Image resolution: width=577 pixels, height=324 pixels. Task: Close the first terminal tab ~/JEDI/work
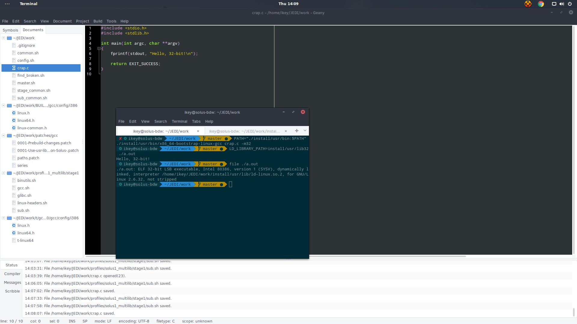point(198,131)
